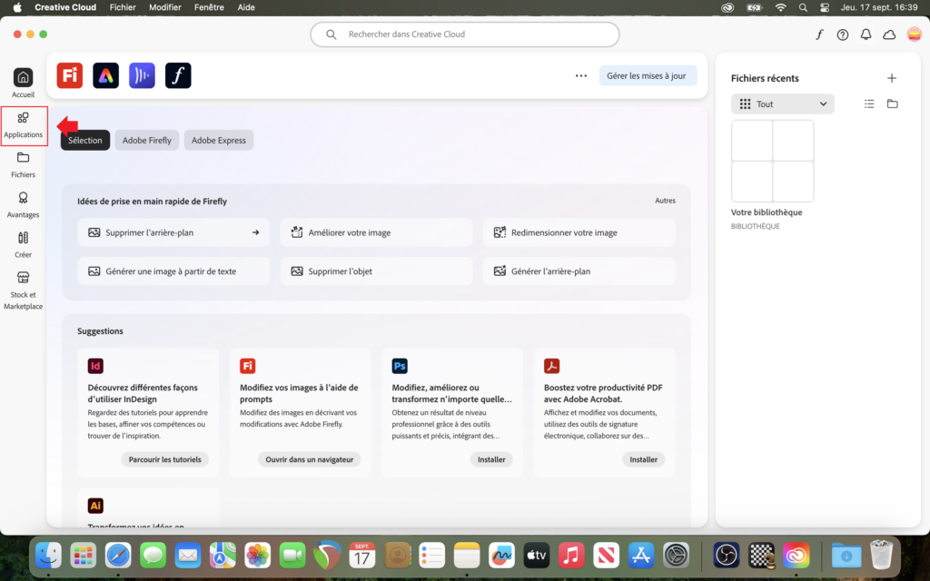
Task: Choose Redimensionner votre image quick action
Action: coord(579,232)
